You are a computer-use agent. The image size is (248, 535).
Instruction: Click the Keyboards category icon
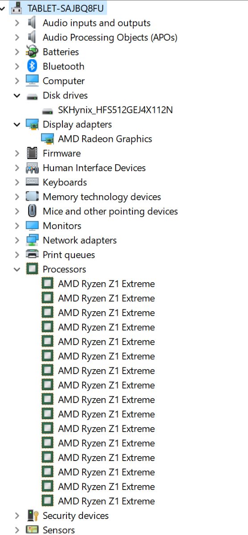point(32,182)
